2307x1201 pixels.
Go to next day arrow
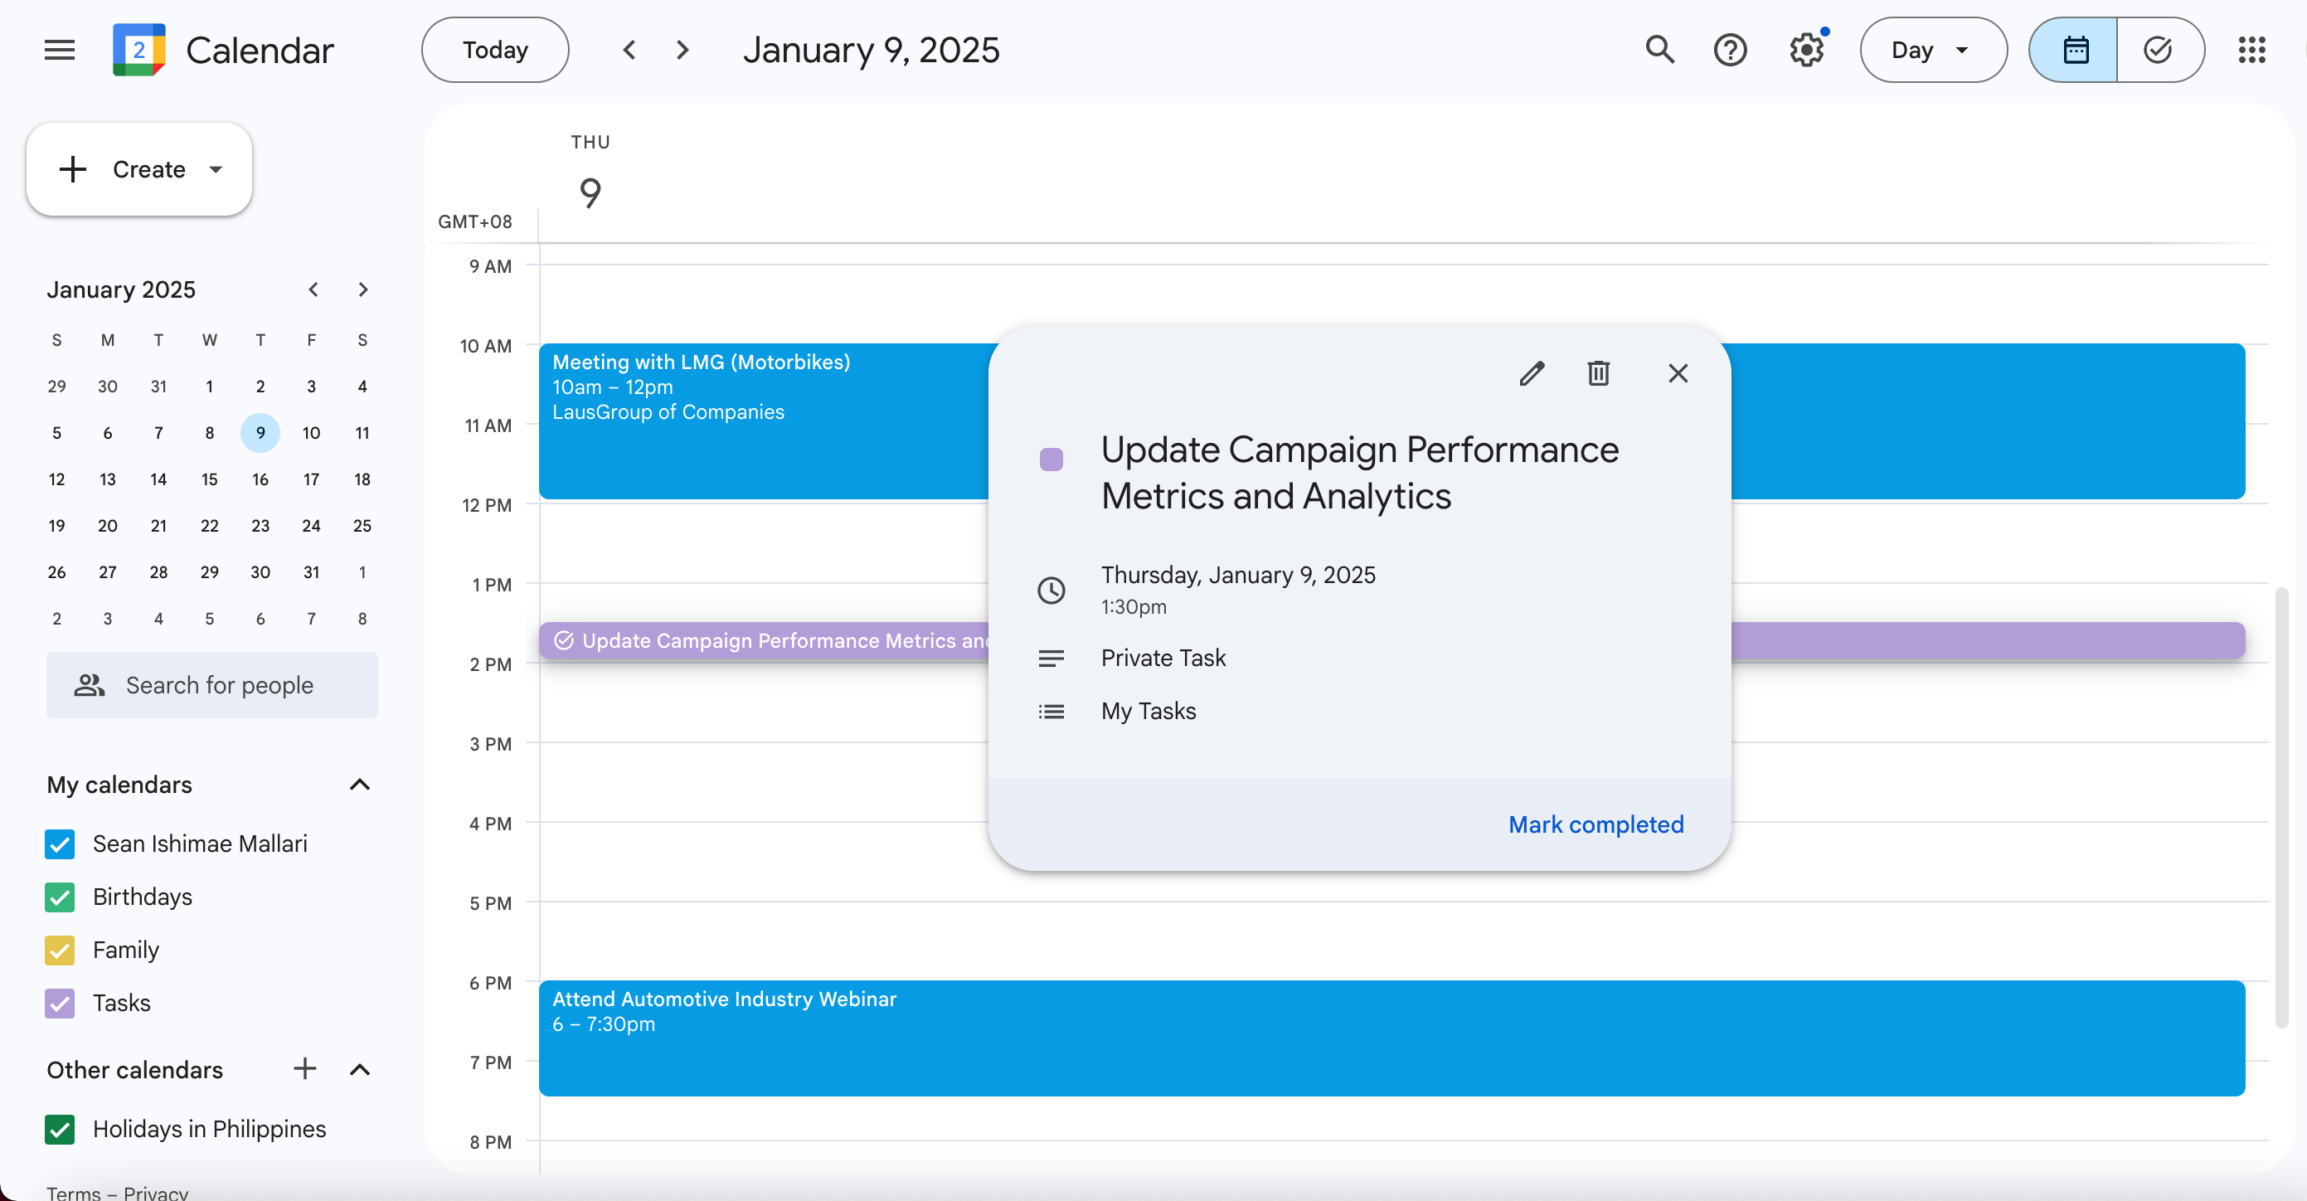click(682, 50)
